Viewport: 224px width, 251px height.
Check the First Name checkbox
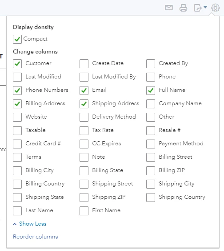coord(84,211)
